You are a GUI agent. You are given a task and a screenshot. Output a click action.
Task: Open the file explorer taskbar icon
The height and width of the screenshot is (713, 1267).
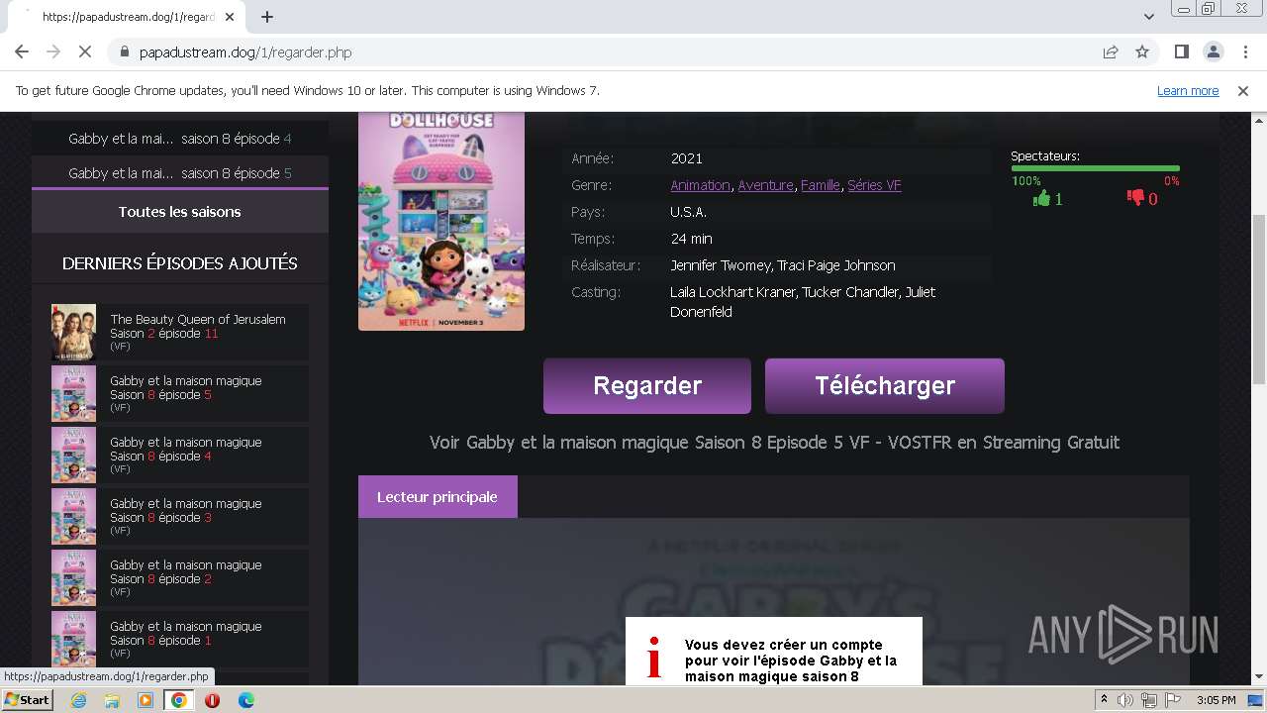(112, 700)
